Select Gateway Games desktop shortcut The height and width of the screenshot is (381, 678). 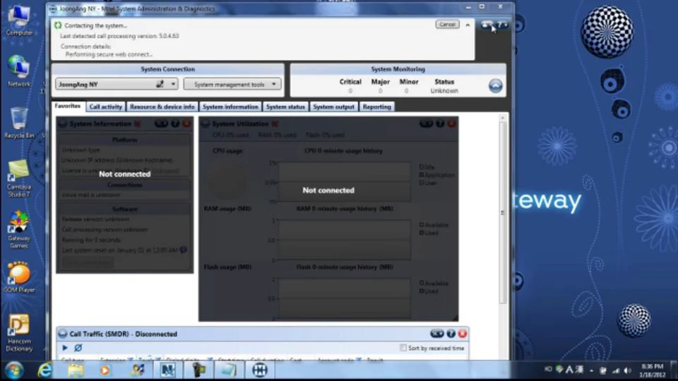tap(18, 230)
